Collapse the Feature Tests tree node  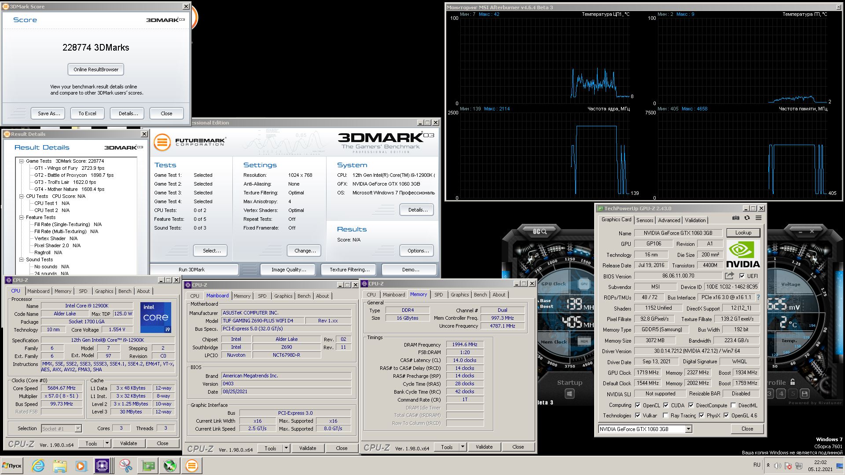(x=21, y=217)
